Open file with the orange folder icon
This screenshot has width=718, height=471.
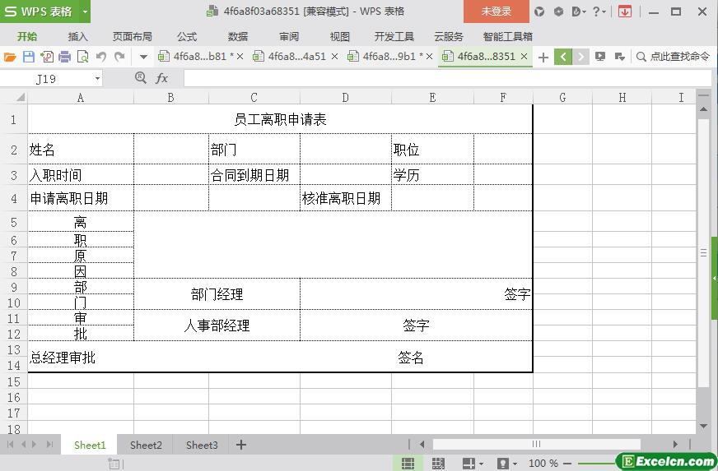(x=10, y=57)
